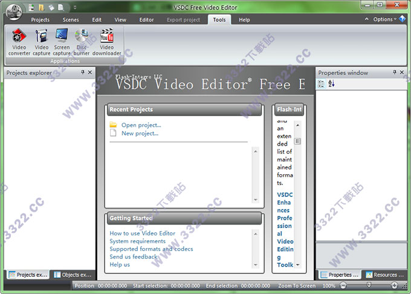Viewport: 411px width, 294px height.
Task: Adjust the zoom slider handle
Action: tap(369, 285)
